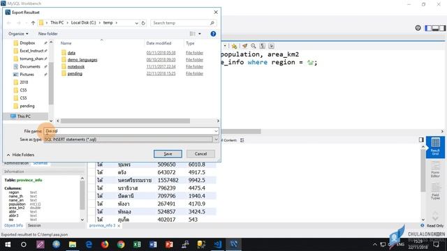The height and width of the screenshot is (251, 447).
Task: Toggle invisible characters icon in SQL toolbar
Action: (263, 46)
